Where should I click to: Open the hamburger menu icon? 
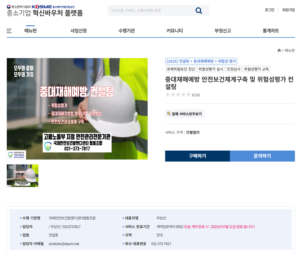click(x=9, y=31)
